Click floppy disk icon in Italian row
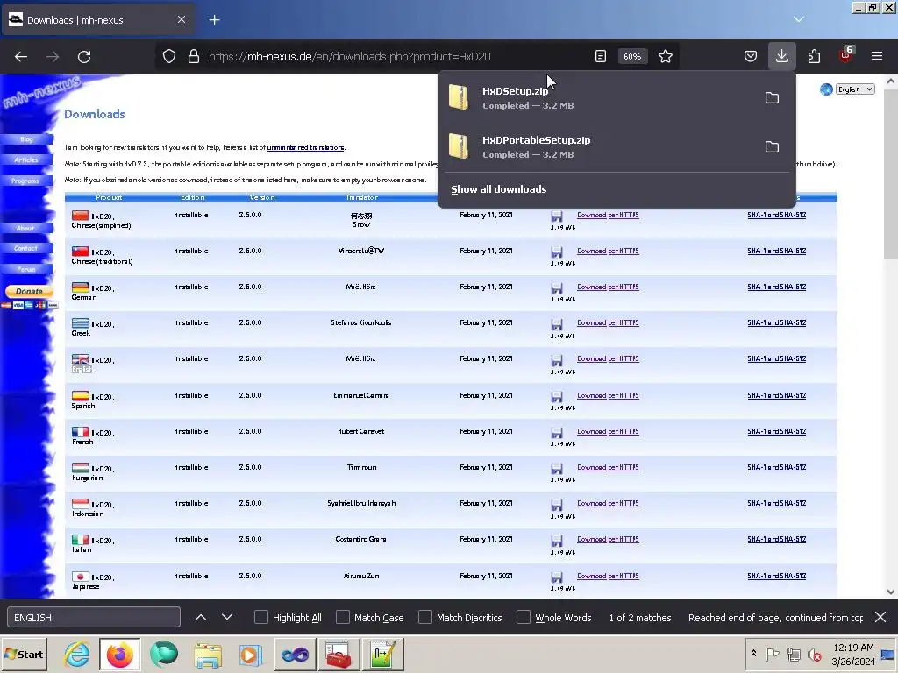Image resolution: width=898 pixels, height=673 pixels. pyautogui.click(x=557, y=541)
